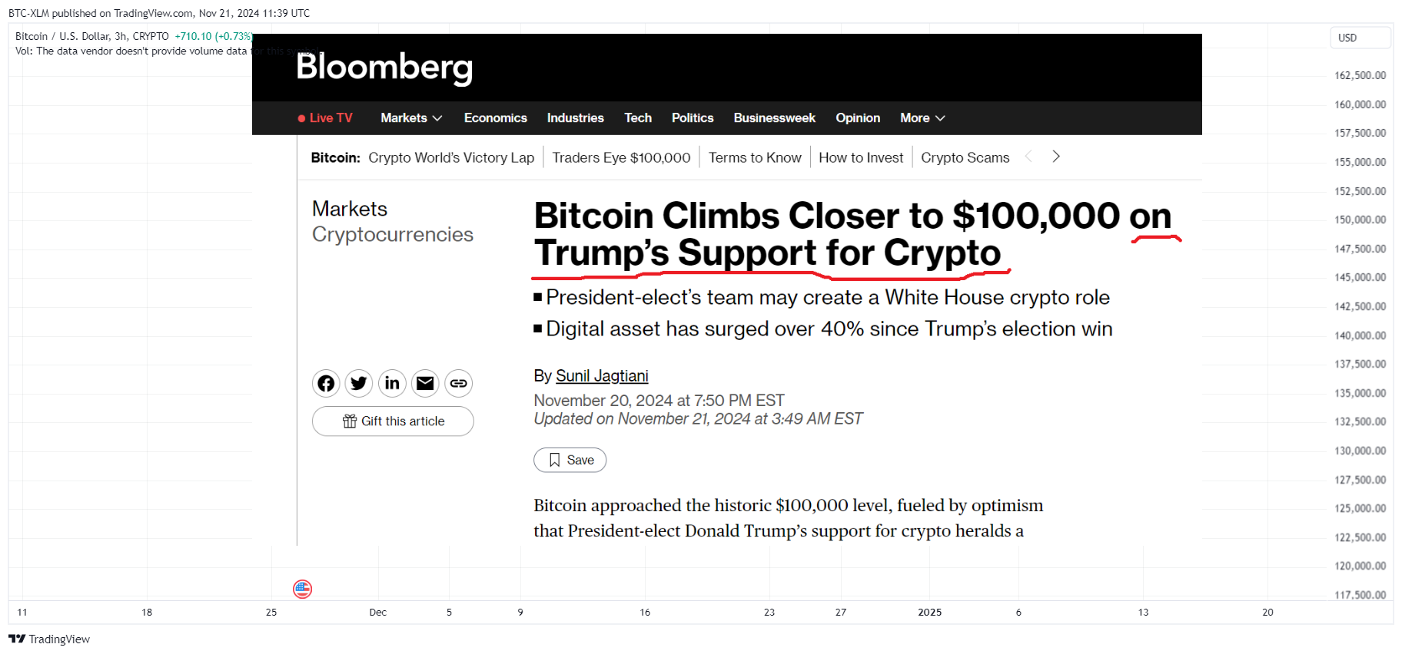Gift this article button
Image resolution: width=1402 pixels, height=654 pixels.
(393, 421)
